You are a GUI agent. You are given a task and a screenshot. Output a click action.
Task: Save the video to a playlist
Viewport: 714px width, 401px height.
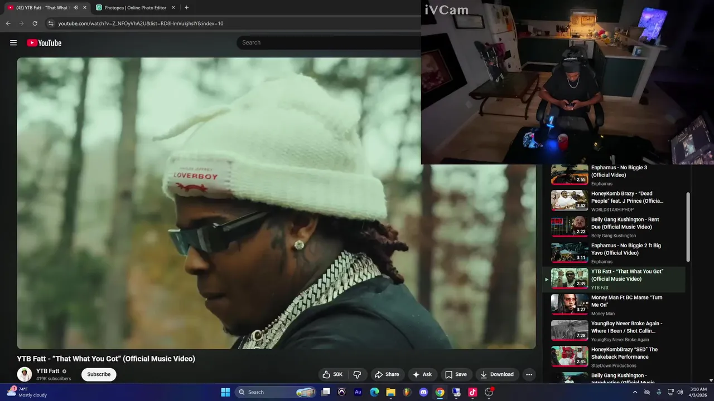tap(456, 374)
